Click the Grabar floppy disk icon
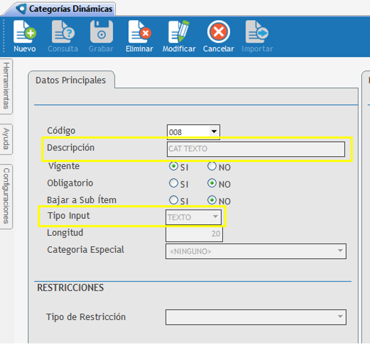This screenshot has height=344, width=370. (x=101, y=32)
